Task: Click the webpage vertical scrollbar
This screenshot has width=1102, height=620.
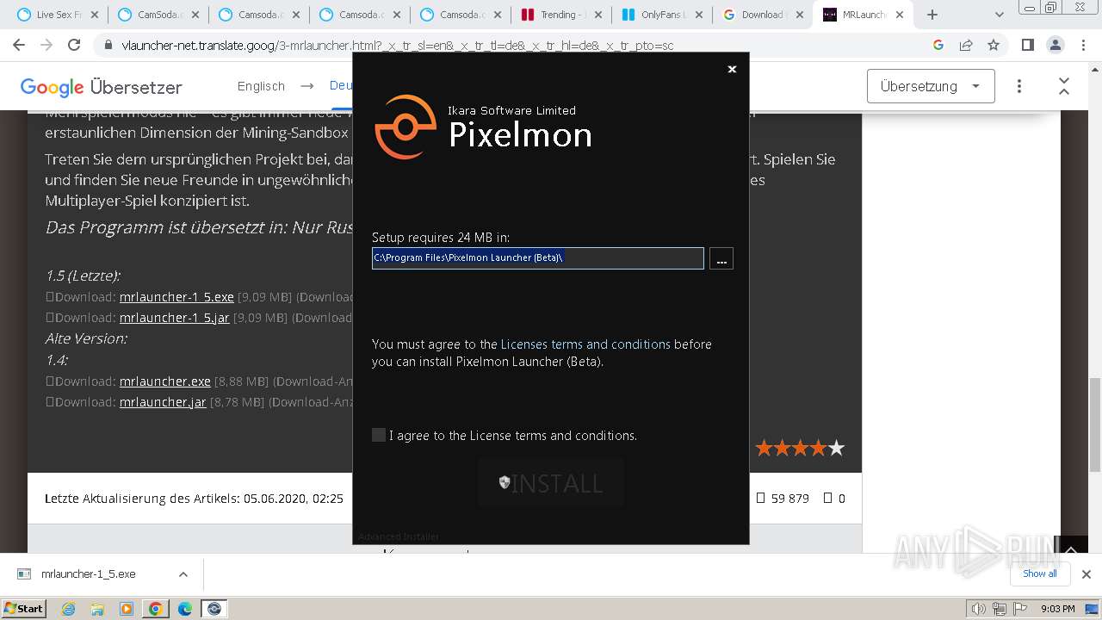Action: (1095, 424)
